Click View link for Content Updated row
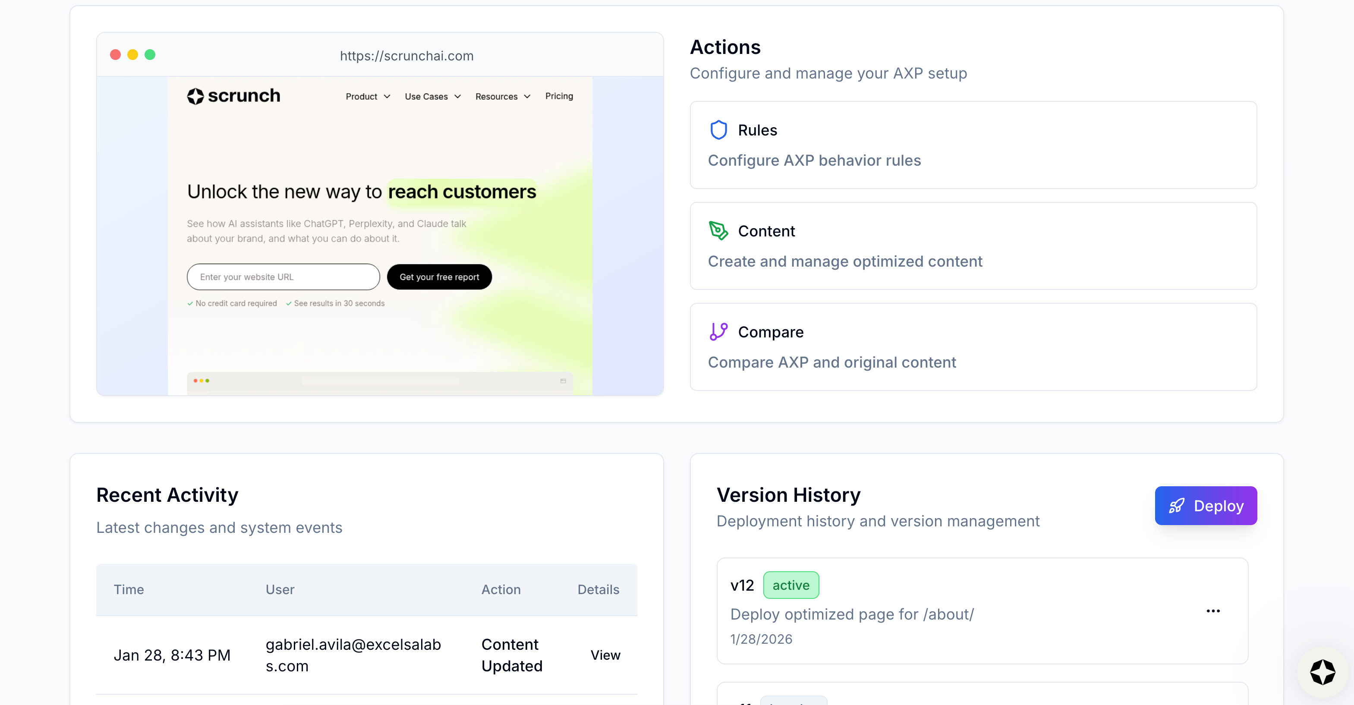Image resolution: width=1354 pixels, height=705 pixels. pyautogui.click(x=605, y=655)
